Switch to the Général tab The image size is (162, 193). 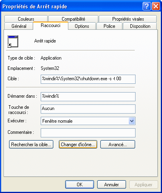tap(19, 26)
